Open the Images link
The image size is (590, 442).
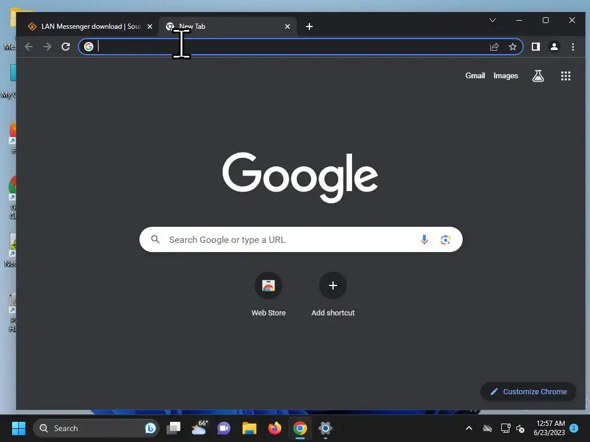point(506,75)
